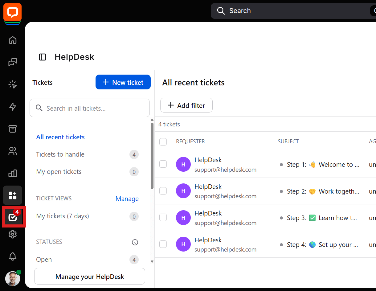
Task: Click the HelpDesk avatar on Step 1 row
Action: 183,165
